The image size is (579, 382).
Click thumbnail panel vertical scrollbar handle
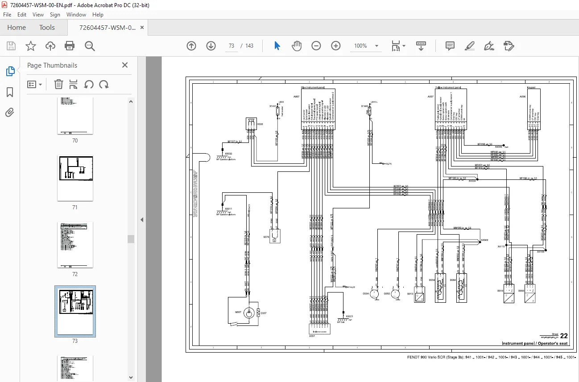(x=131, y=239)
